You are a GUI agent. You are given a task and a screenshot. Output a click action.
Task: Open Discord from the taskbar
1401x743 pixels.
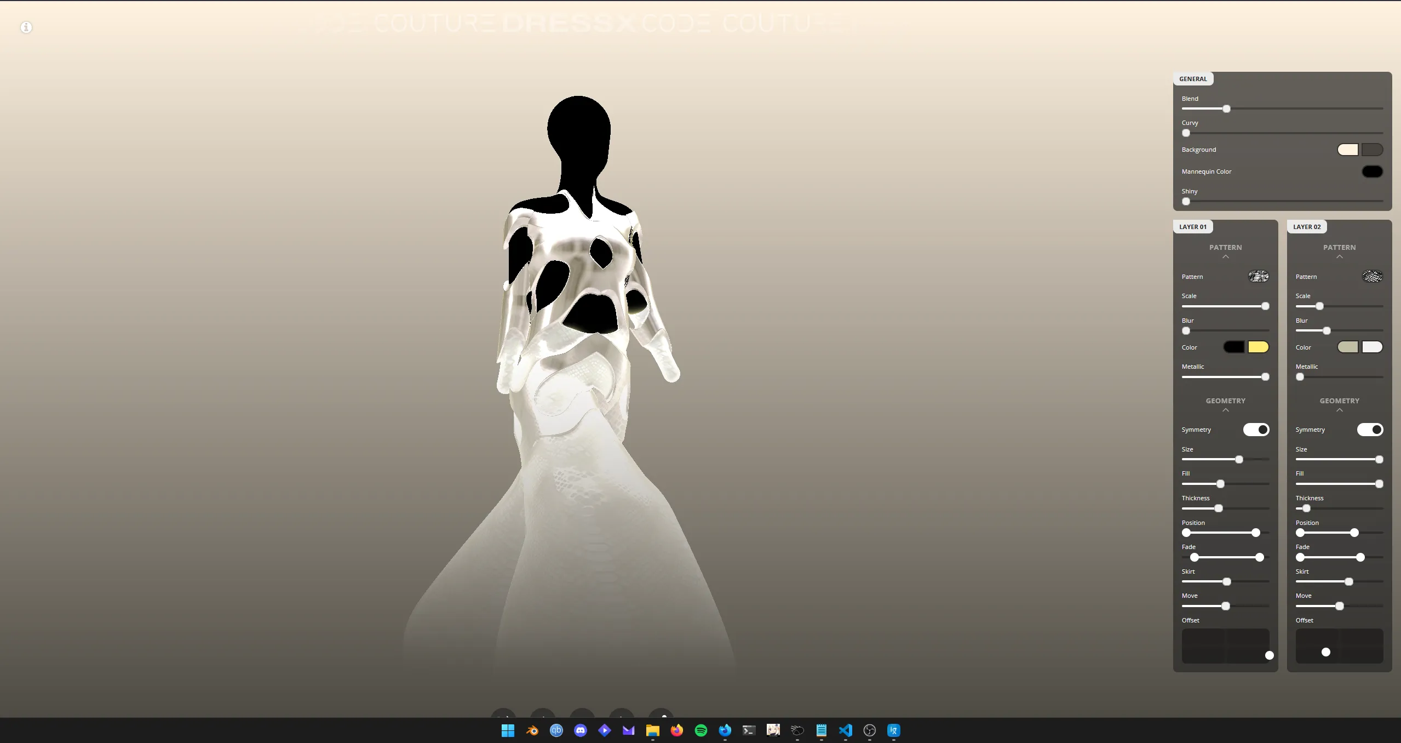[580, 730]
